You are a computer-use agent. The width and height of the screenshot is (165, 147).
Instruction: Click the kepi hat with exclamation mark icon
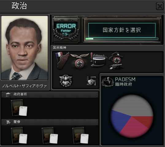[98, 60]
